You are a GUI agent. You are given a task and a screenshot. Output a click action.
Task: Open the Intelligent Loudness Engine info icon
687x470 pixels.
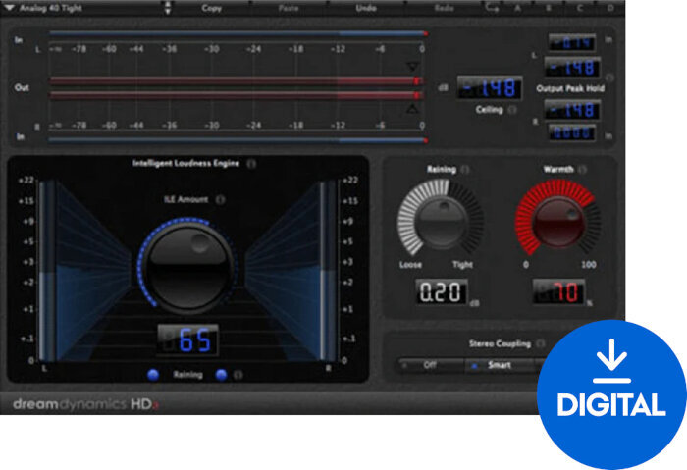(251, 164)
